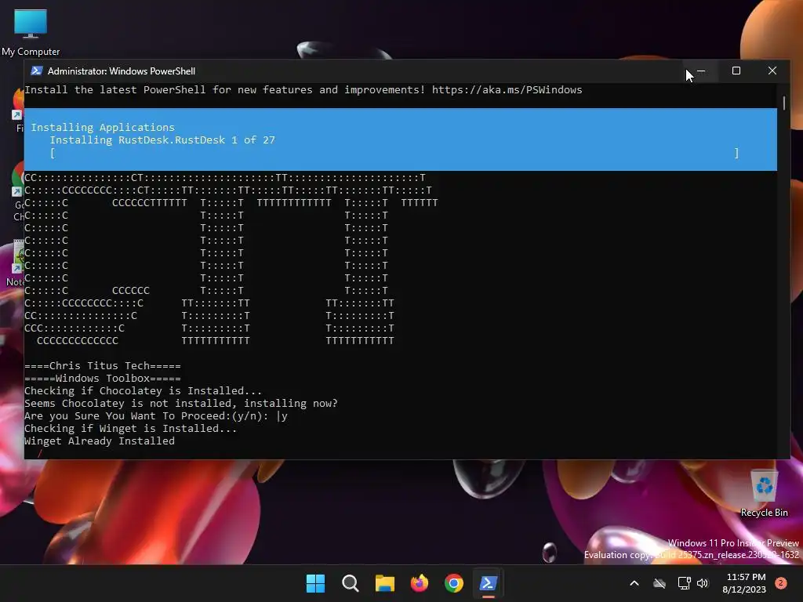Maximize the PowerShell window
This screenshot has width=803, height=602.
coord(736,71)
